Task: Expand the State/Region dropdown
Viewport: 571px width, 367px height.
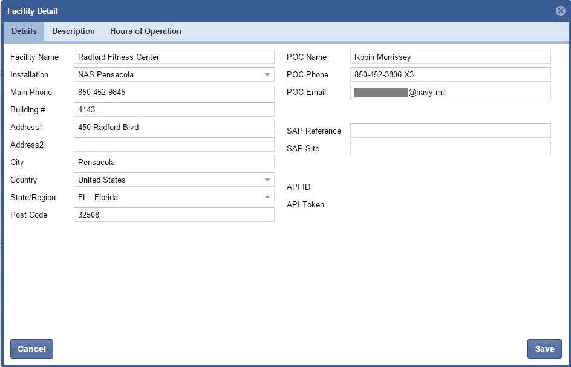Action: 267,198
